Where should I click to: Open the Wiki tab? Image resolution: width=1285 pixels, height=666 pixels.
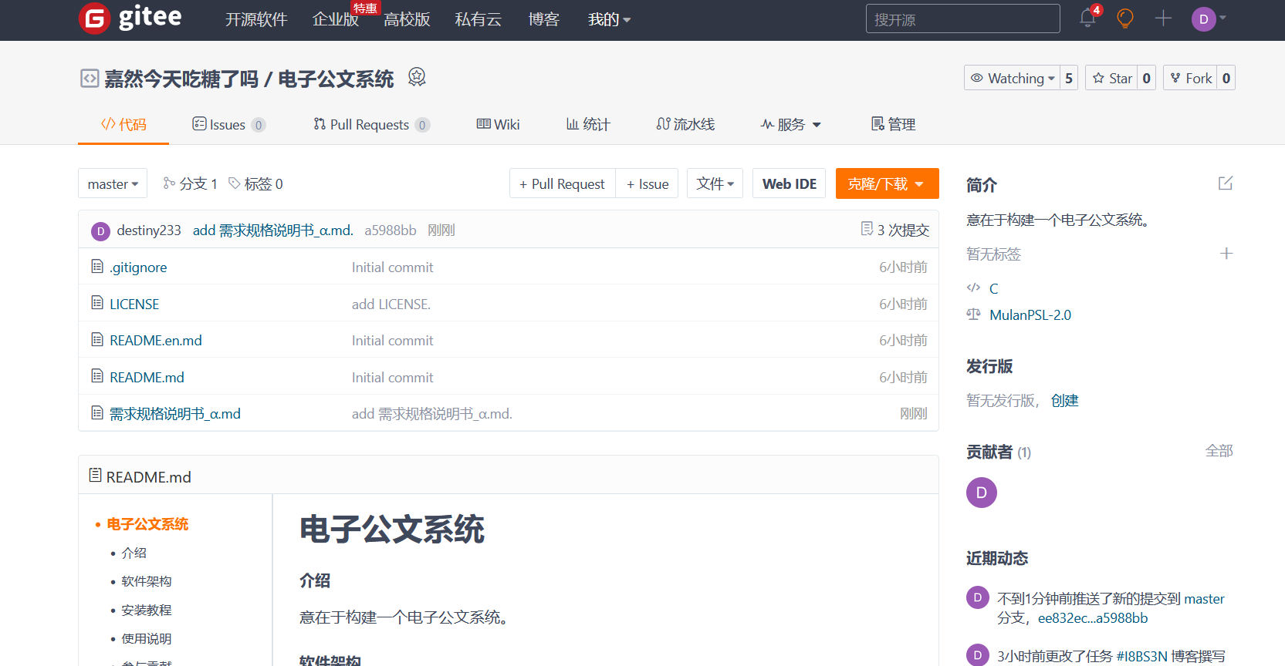tap(498, 124)
